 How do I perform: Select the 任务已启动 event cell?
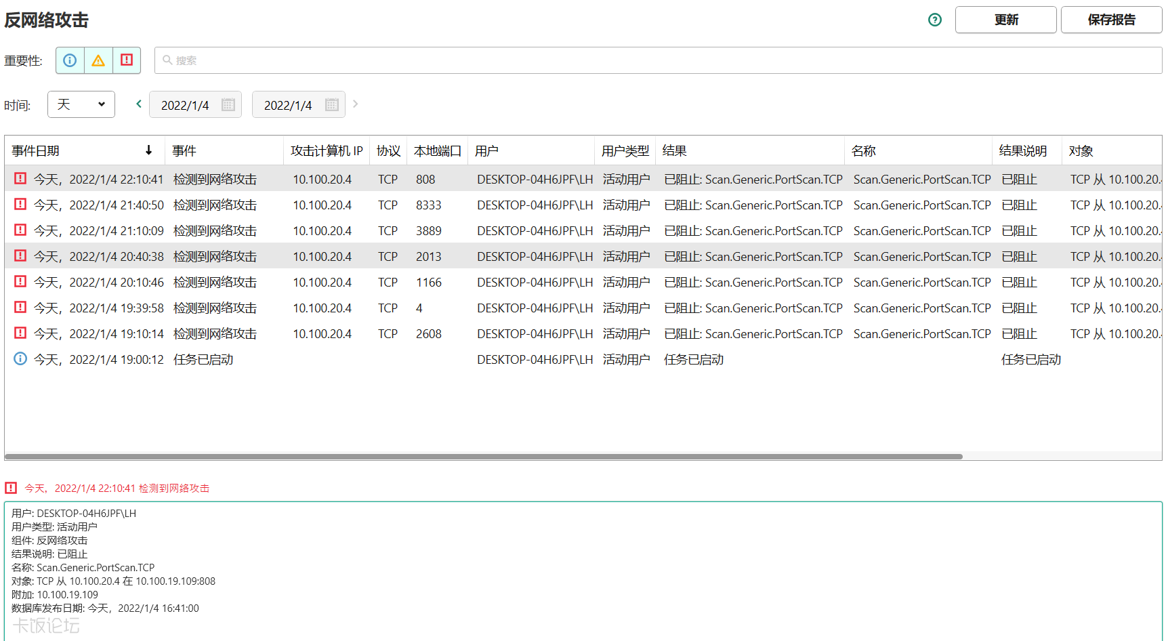pyautogui.click(x=203, y=360)
